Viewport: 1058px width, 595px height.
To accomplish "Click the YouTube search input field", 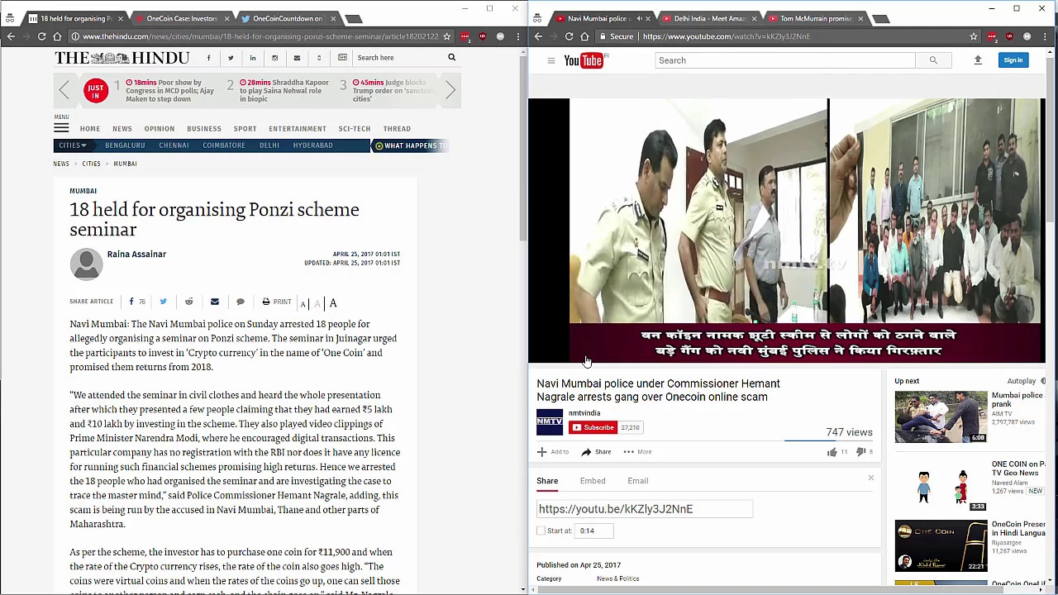I will (785, 60).
